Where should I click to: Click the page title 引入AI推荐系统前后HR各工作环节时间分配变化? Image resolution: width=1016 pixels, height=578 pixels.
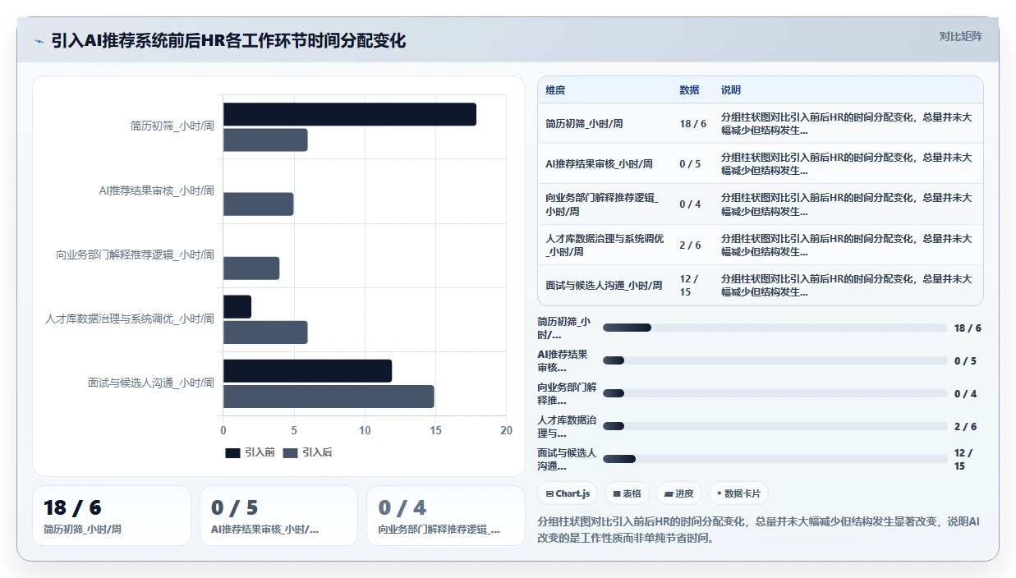[x=228, y=41]
